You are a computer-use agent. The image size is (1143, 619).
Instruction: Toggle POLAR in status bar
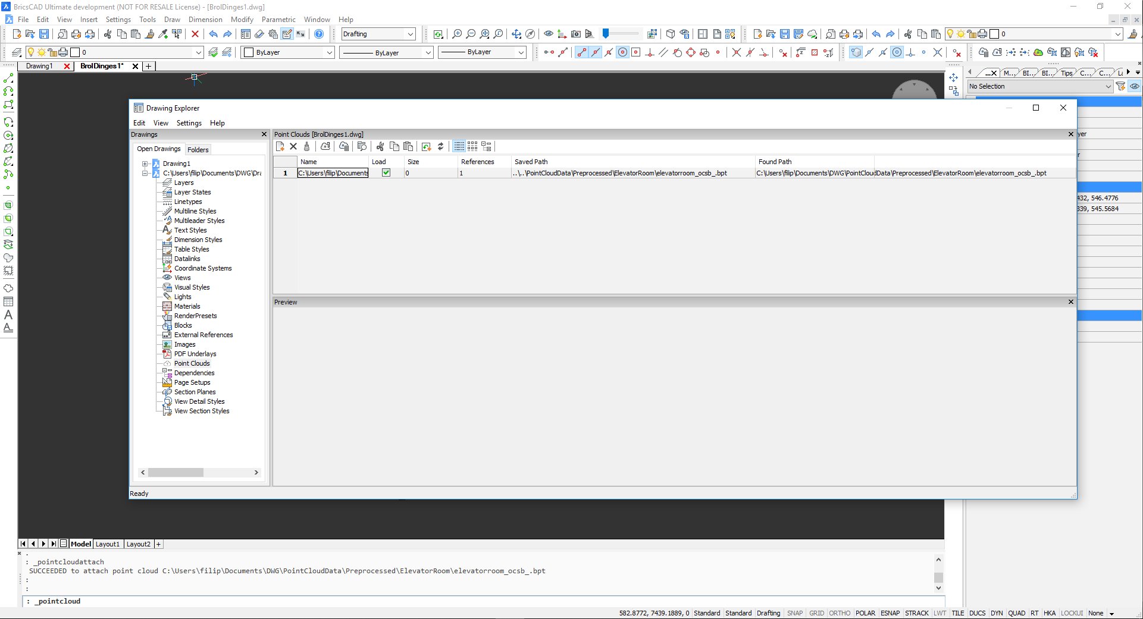click(x=865, y=613)
